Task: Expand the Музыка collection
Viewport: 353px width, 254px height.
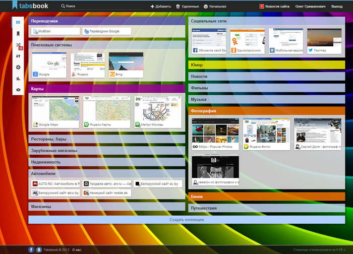Action: point(267,99)
